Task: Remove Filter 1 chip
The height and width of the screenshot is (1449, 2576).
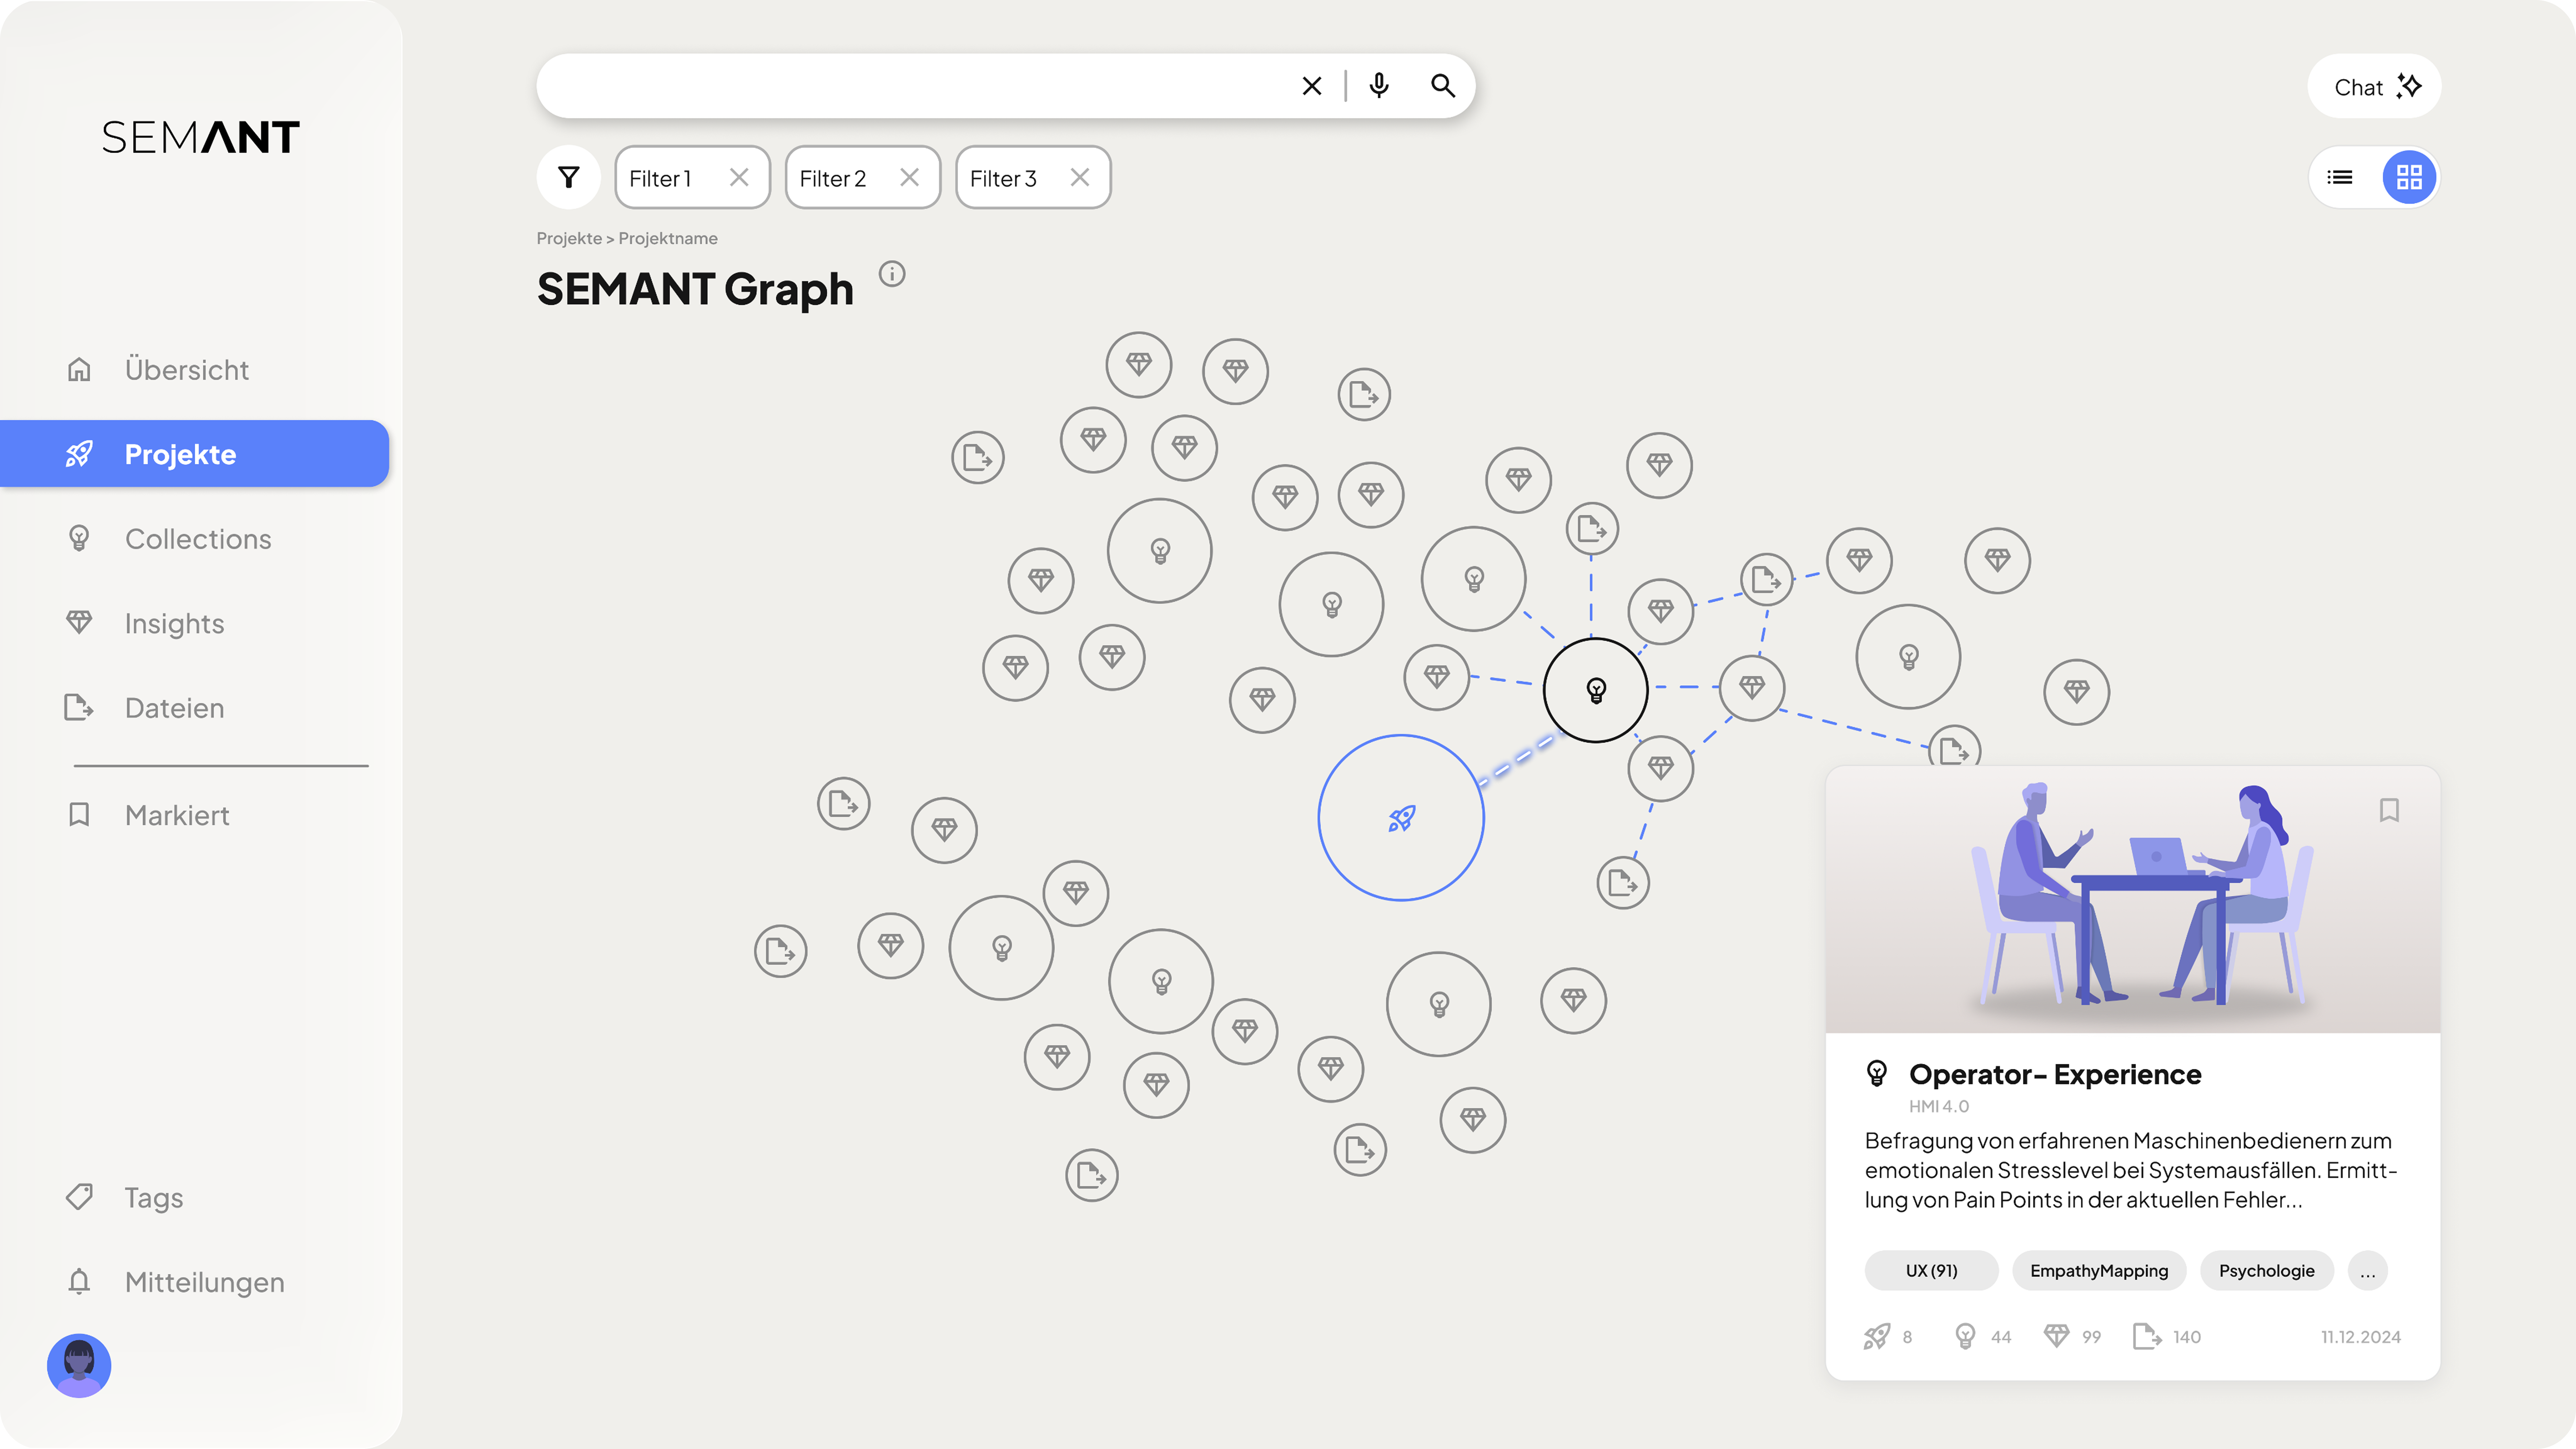Action: click(739, 178)
